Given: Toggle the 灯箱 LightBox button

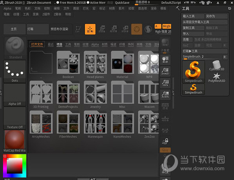Looking at the screenshot, I should [38, 29].
